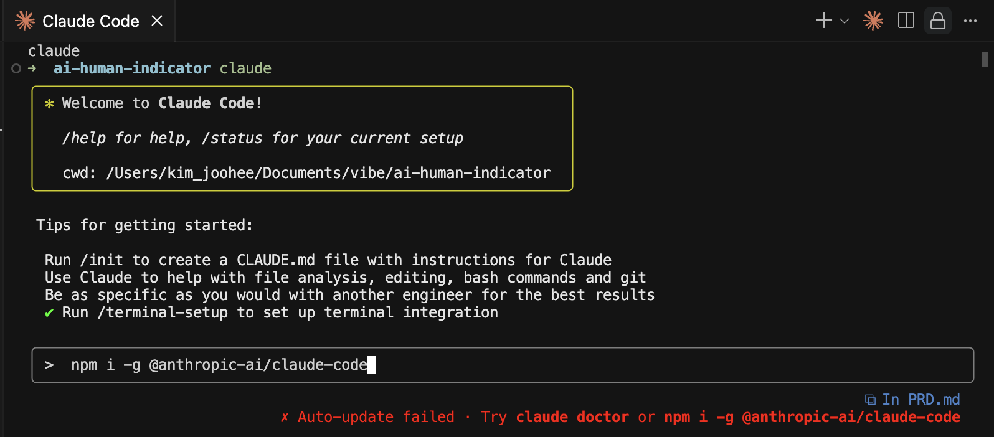Screen dimensions: 994x437
Task: Click the "In PRD.md" file indicator
Action: pos(921,400)
